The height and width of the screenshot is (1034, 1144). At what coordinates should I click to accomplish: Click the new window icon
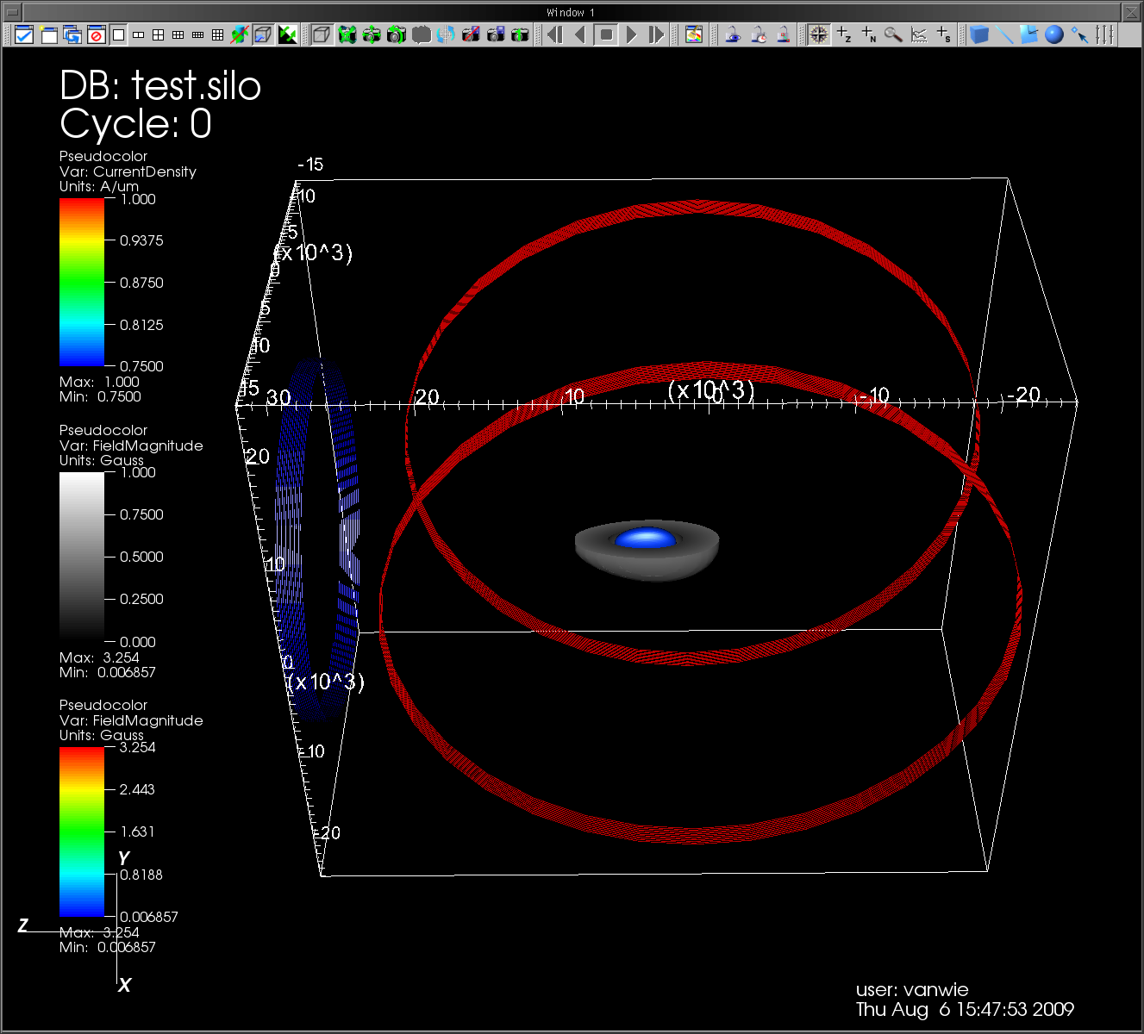[48, 34]
